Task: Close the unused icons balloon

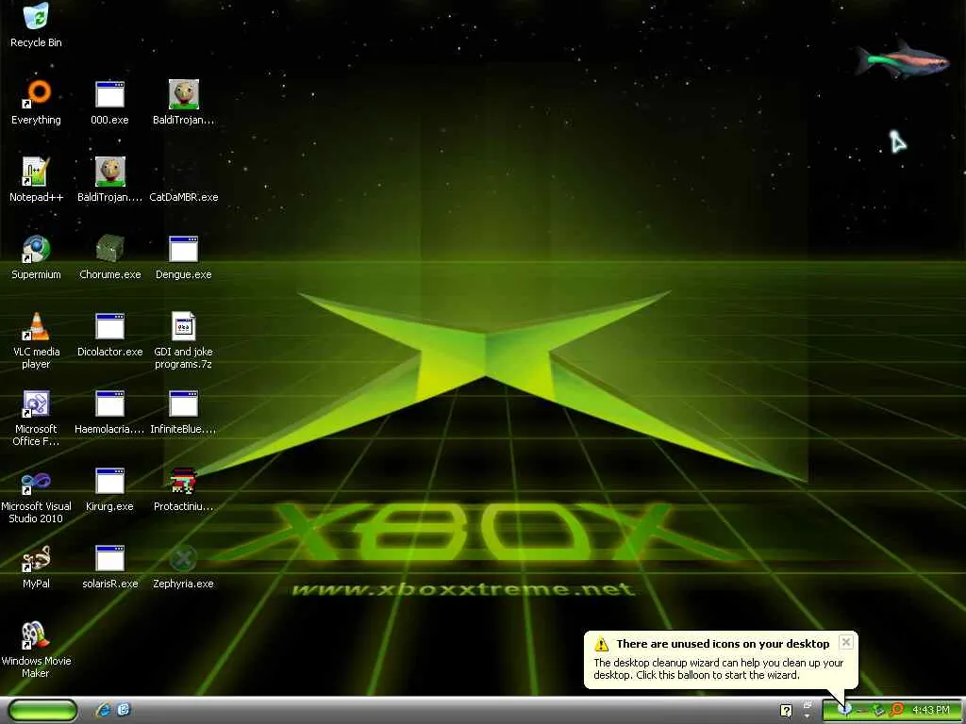Action: [846, 642]
